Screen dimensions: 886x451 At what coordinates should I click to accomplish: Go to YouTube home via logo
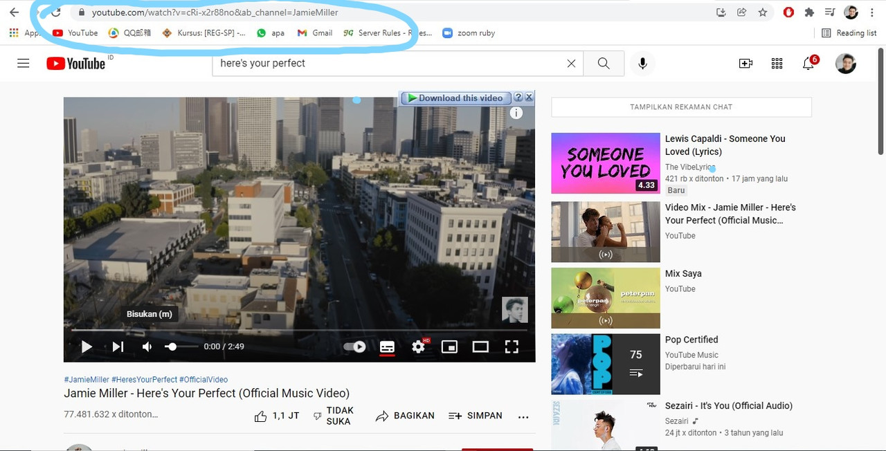point(76,64)
